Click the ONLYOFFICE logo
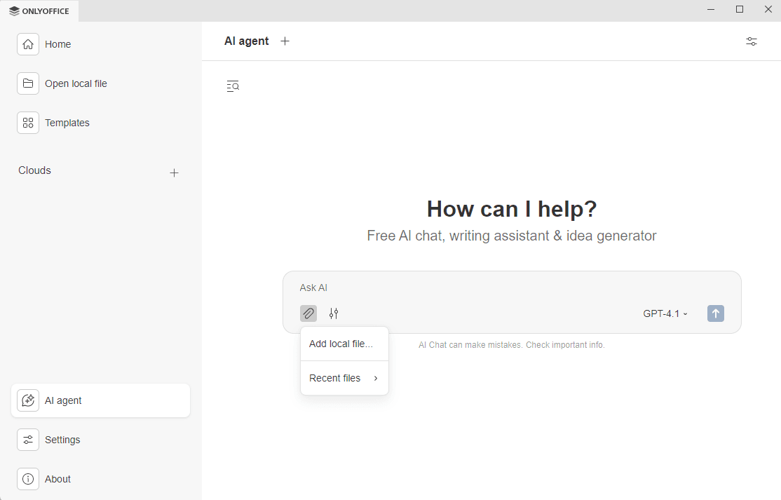The image size is (781, 500). tap(39, 11)
